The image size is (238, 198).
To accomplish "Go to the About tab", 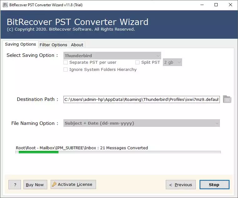I will click(77, 45).
